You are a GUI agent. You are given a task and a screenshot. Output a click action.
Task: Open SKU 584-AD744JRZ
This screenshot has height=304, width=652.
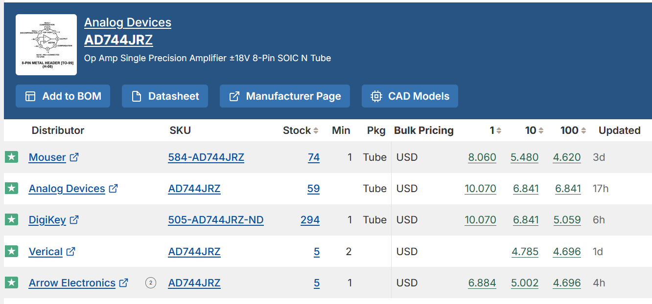(206, 157)
